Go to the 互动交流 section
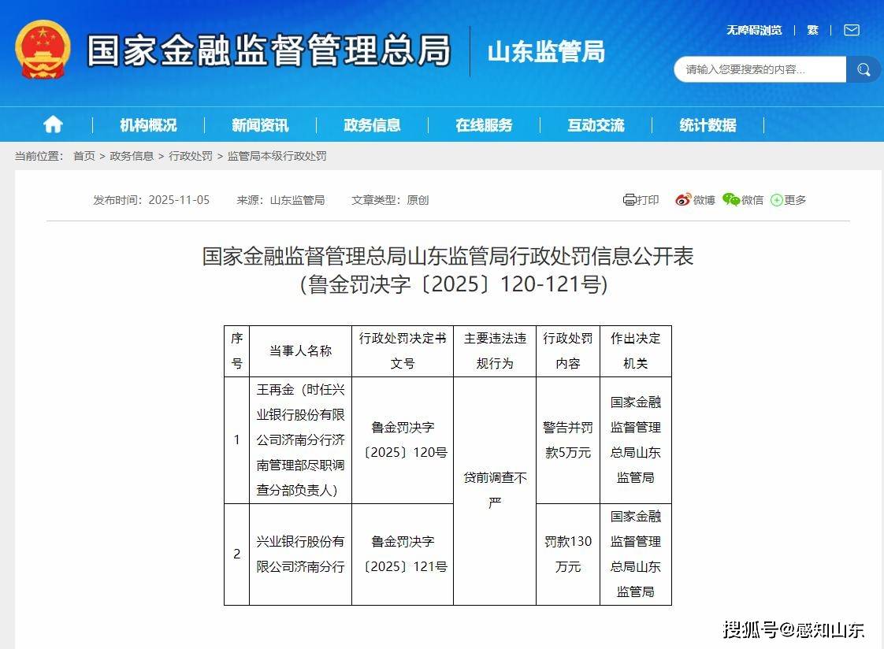 tap(596, 125)
